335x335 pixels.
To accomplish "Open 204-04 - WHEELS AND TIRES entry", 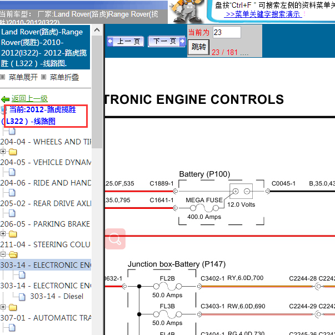I will (46, 142).
